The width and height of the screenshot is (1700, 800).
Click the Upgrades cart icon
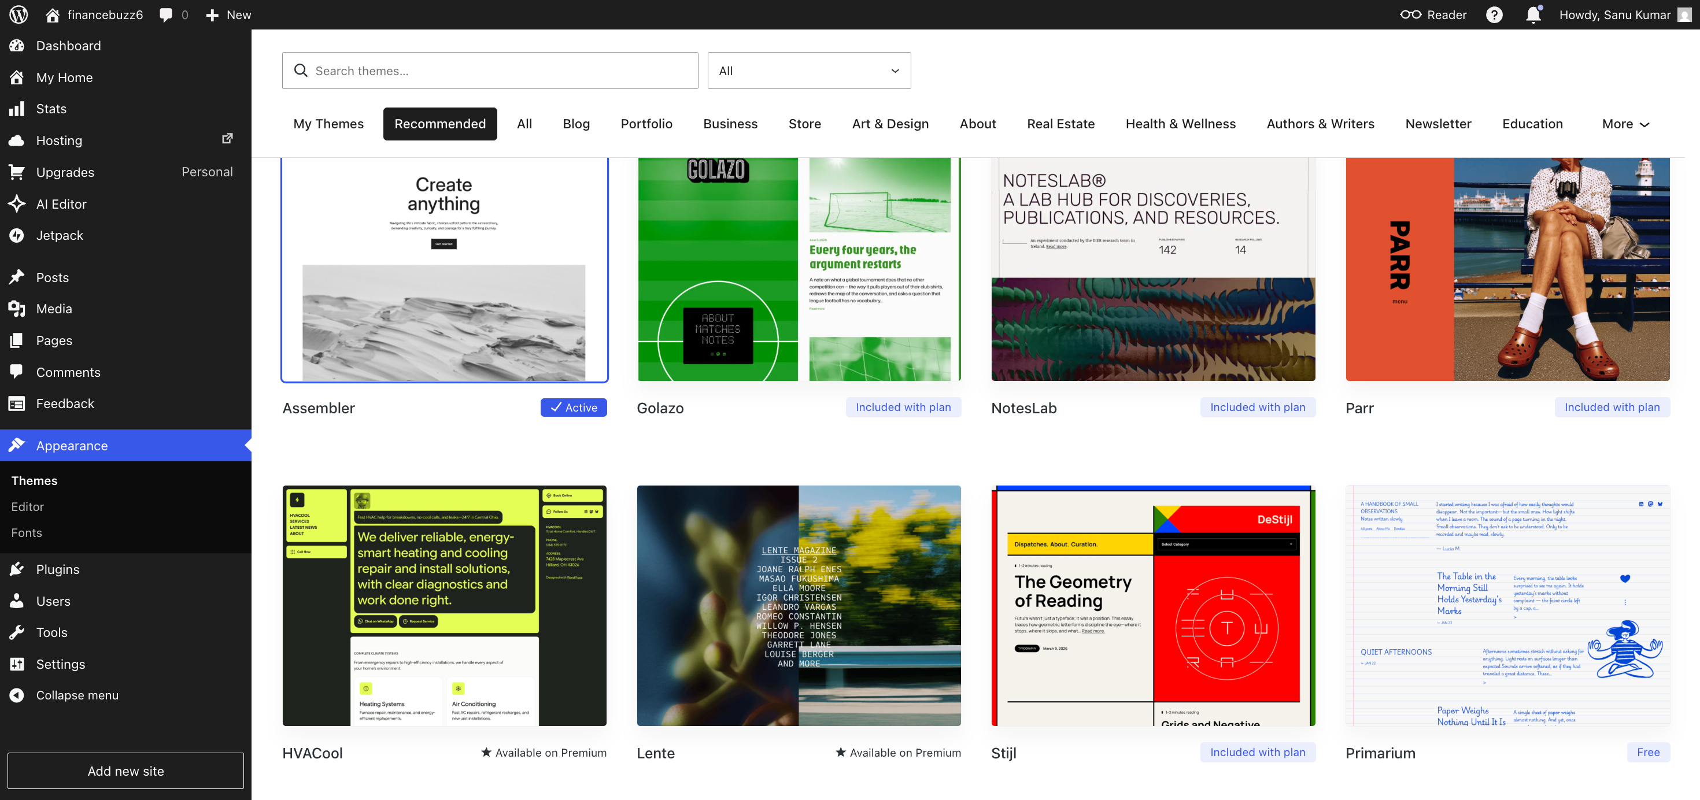point(17,172)
